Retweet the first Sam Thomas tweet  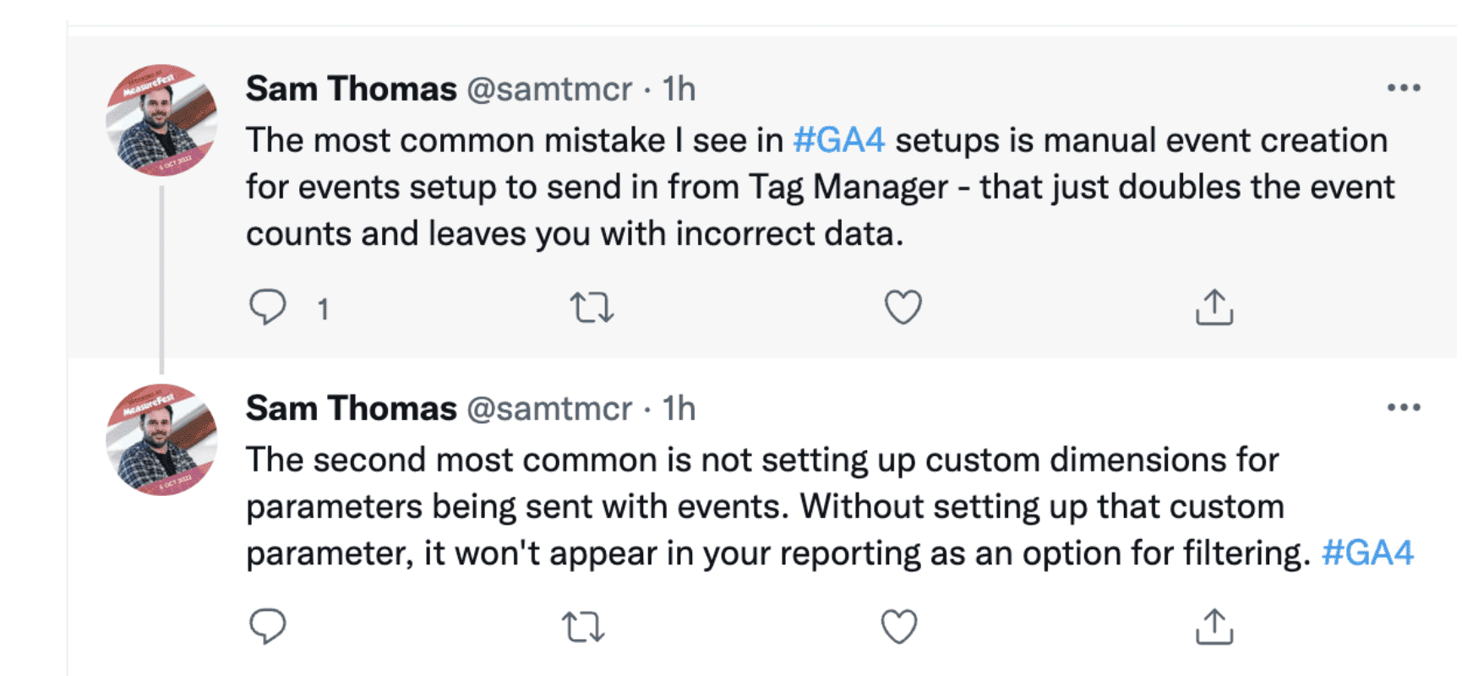[x=592, y=308]
